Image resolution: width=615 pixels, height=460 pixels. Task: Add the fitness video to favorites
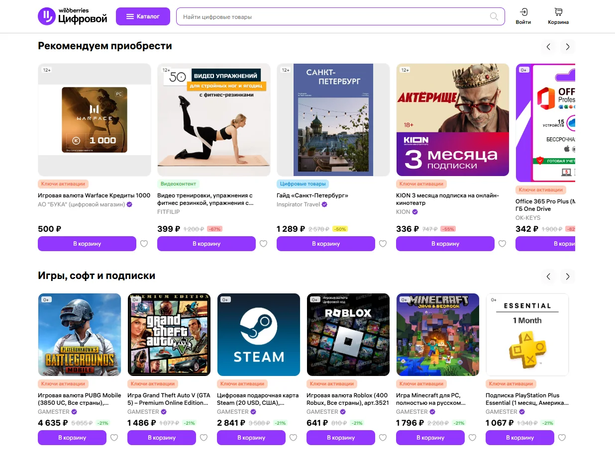(x=263, y=244)
